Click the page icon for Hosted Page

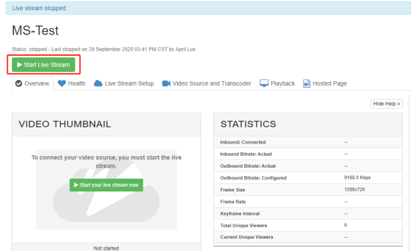click(307, 83)
